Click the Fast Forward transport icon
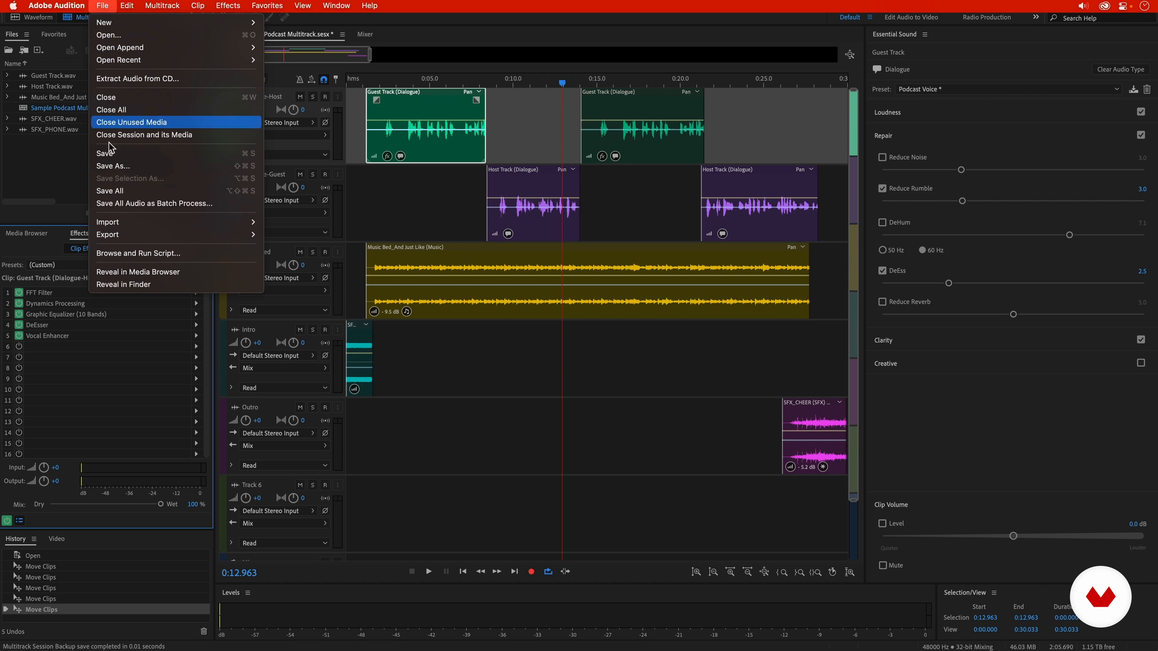The height and width of the screenshot is (651, 1158). [x=497, y=571]
